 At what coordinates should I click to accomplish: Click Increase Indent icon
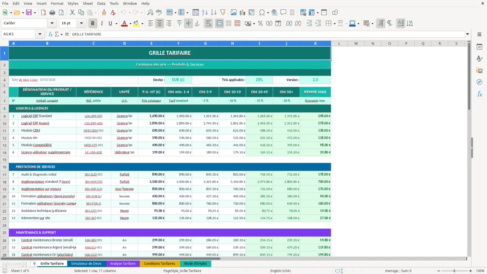[x=309, y=24]
